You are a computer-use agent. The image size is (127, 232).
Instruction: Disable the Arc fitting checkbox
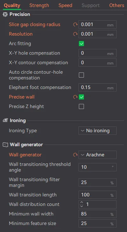(81, 44)
